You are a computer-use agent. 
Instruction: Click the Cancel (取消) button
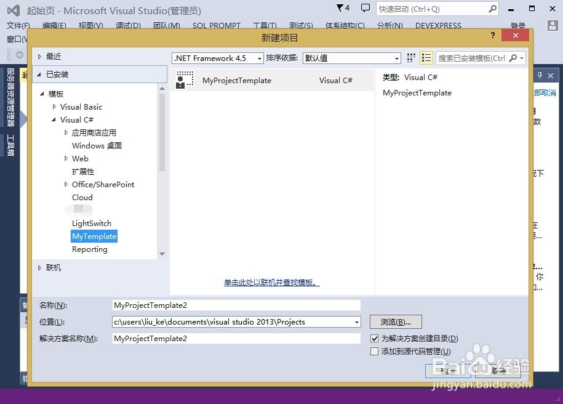click(x=498, y=371)
